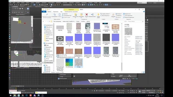Click the details view toggle in Explorer status bar

point(142,72)
